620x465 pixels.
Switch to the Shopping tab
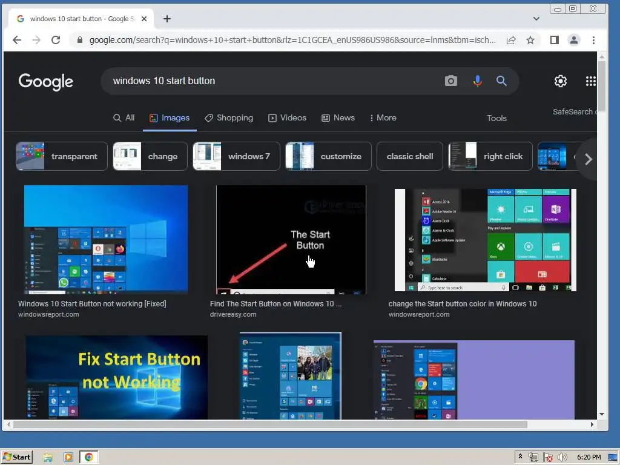click(x=229, y=118)
